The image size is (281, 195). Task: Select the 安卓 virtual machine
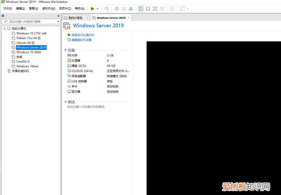(19, 57)
